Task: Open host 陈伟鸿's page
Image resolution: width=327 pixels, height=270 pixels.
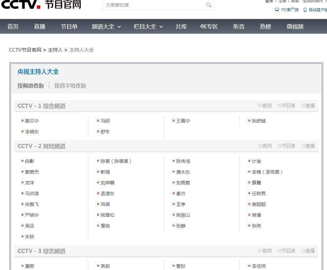Action: (x=183, y=161)
